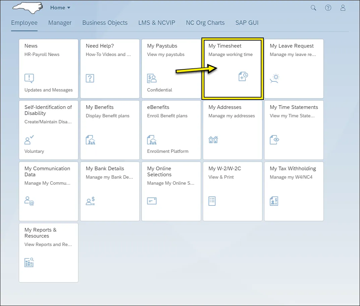Click the paystub dollar icon in My Paystubs
Viewport: 360px width, 306px height.
(x=152, y=78)
